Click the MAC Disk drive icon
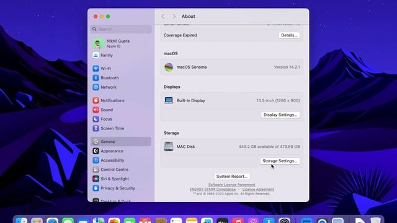The height and width of the screenshot is (223, 397). click(169, 146)
